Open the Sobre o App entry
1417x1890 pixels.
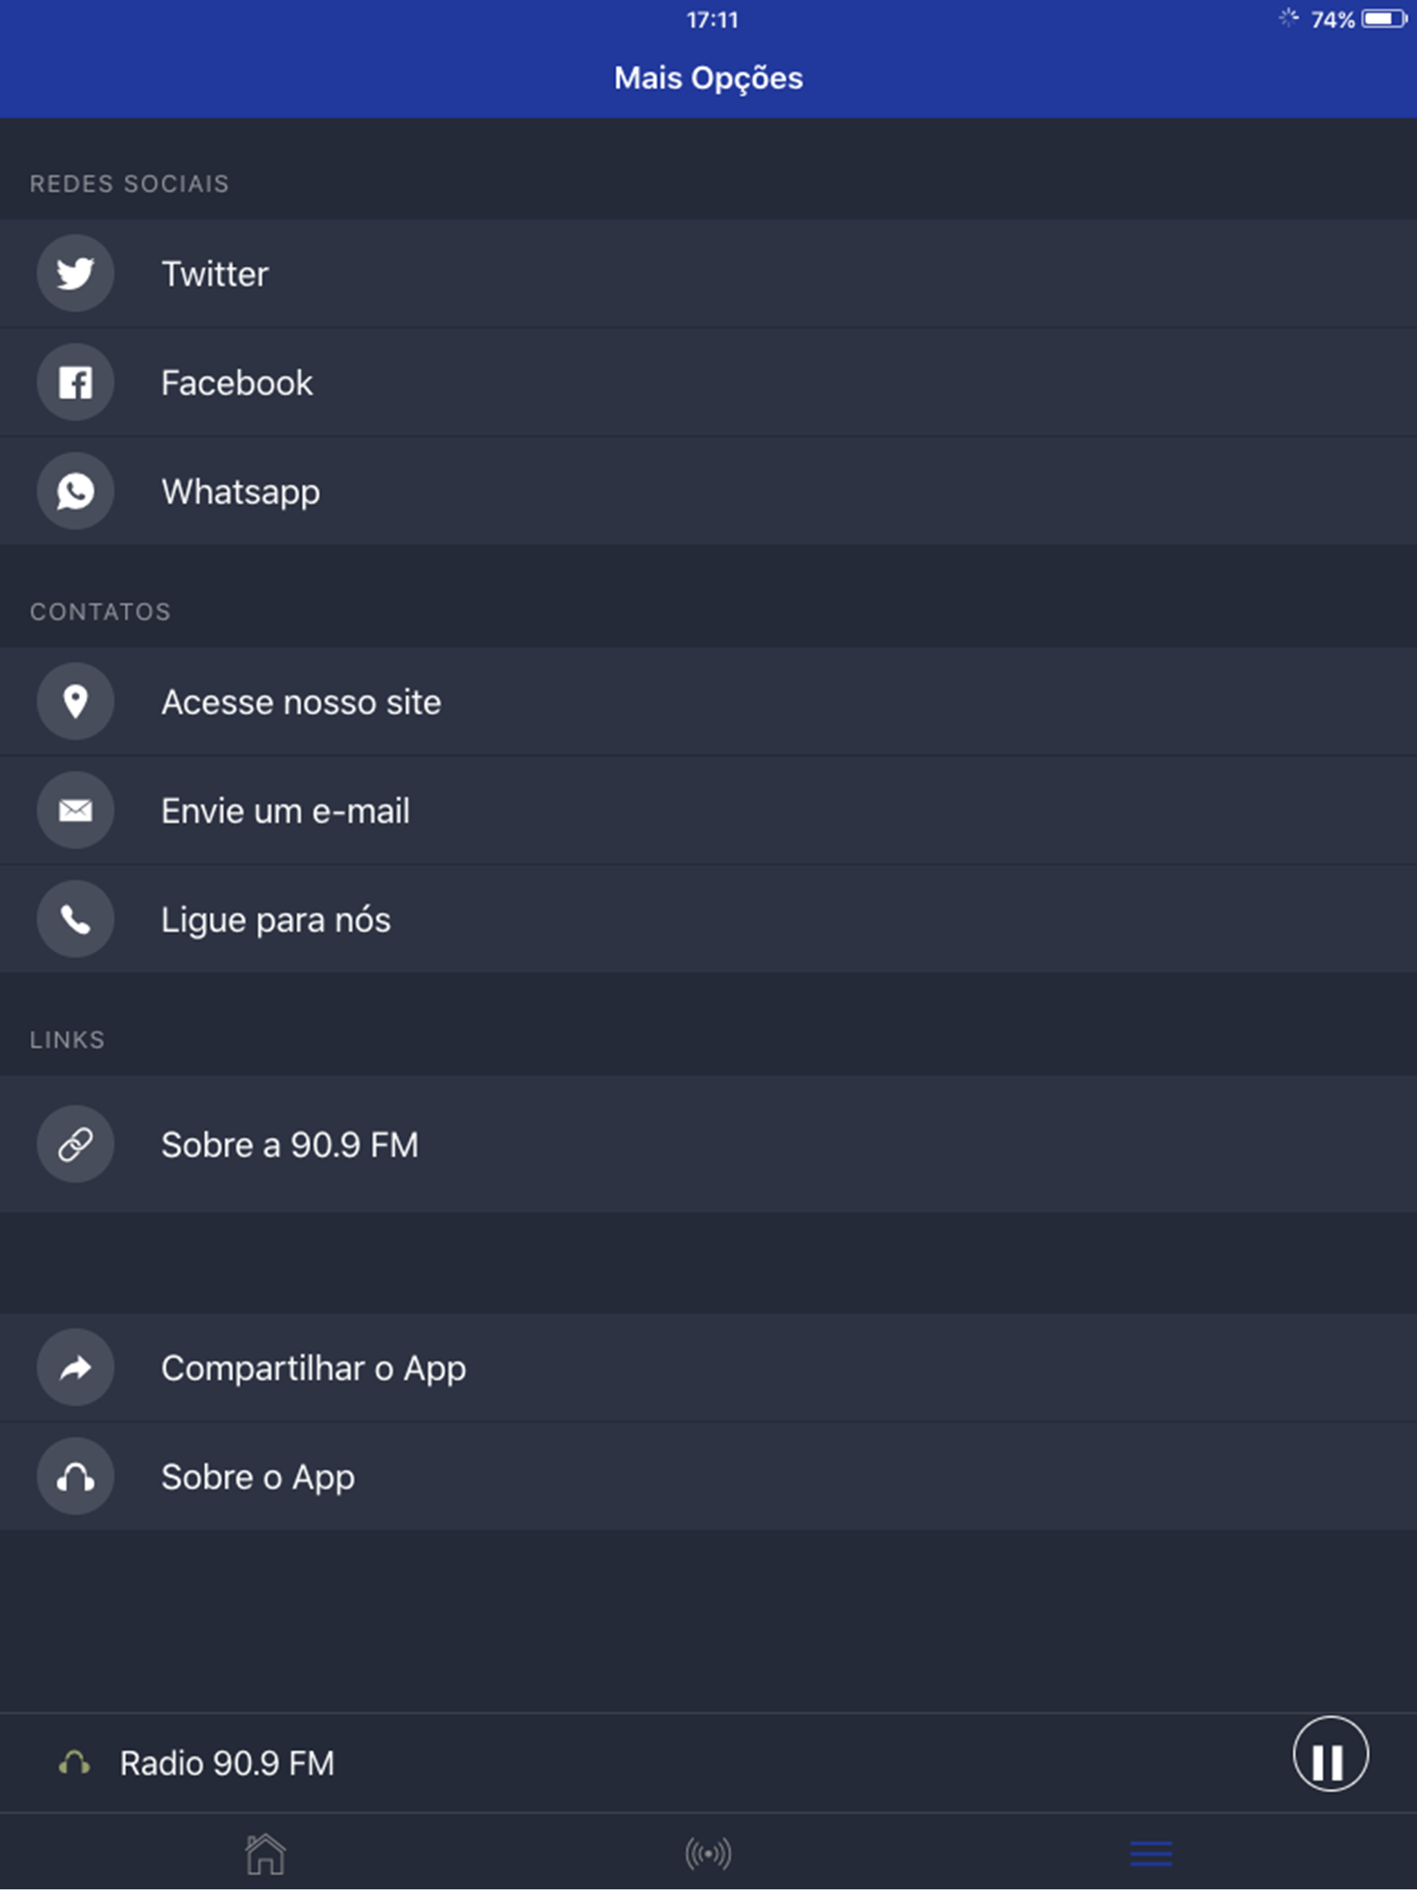point(708,1476)
